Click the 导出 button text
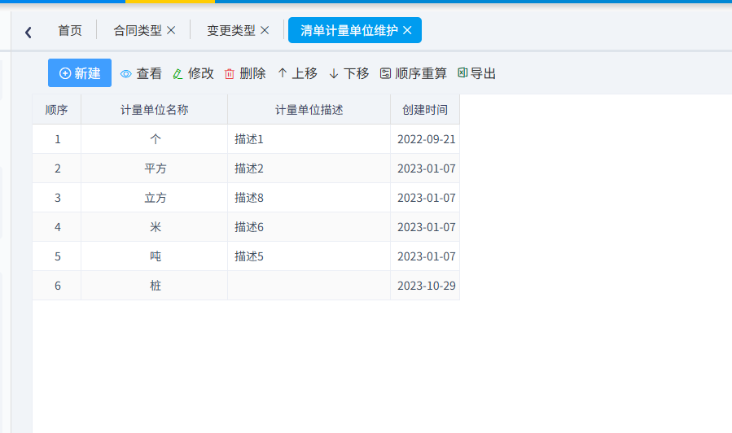 point(483,73)
